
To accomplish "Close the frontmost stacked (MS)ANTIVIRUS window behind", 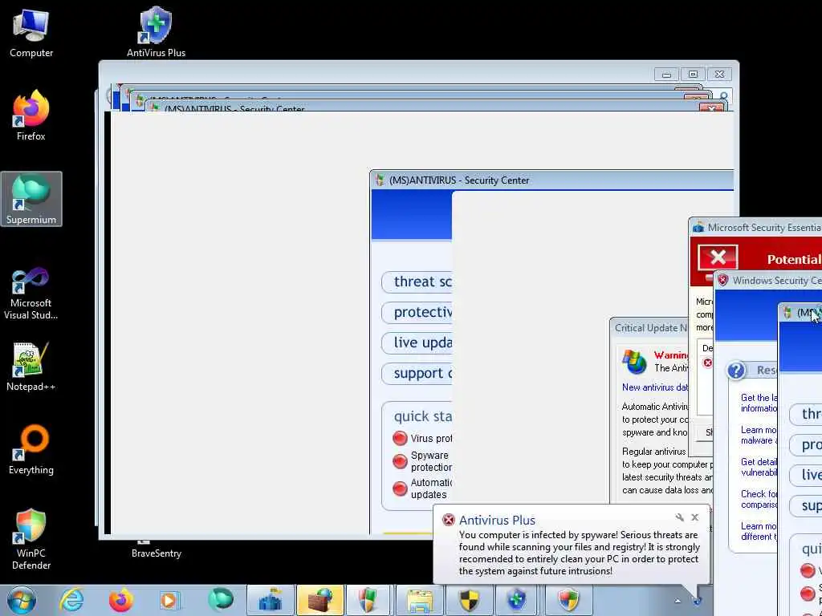I will click(x=711, y=107).
